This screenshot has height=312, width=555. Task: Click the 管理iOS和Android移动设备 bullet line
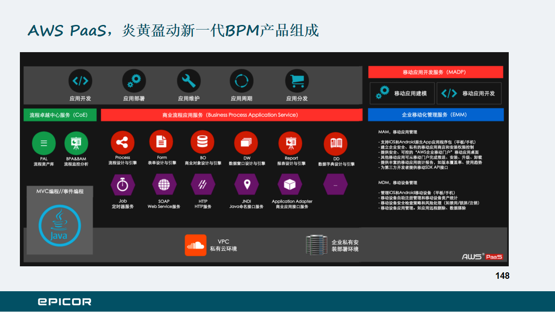point(418,193)
